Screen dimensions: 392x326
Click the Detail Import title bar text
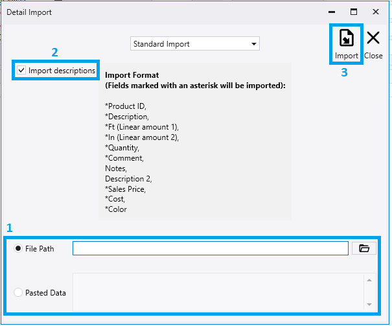coord(29,12)
